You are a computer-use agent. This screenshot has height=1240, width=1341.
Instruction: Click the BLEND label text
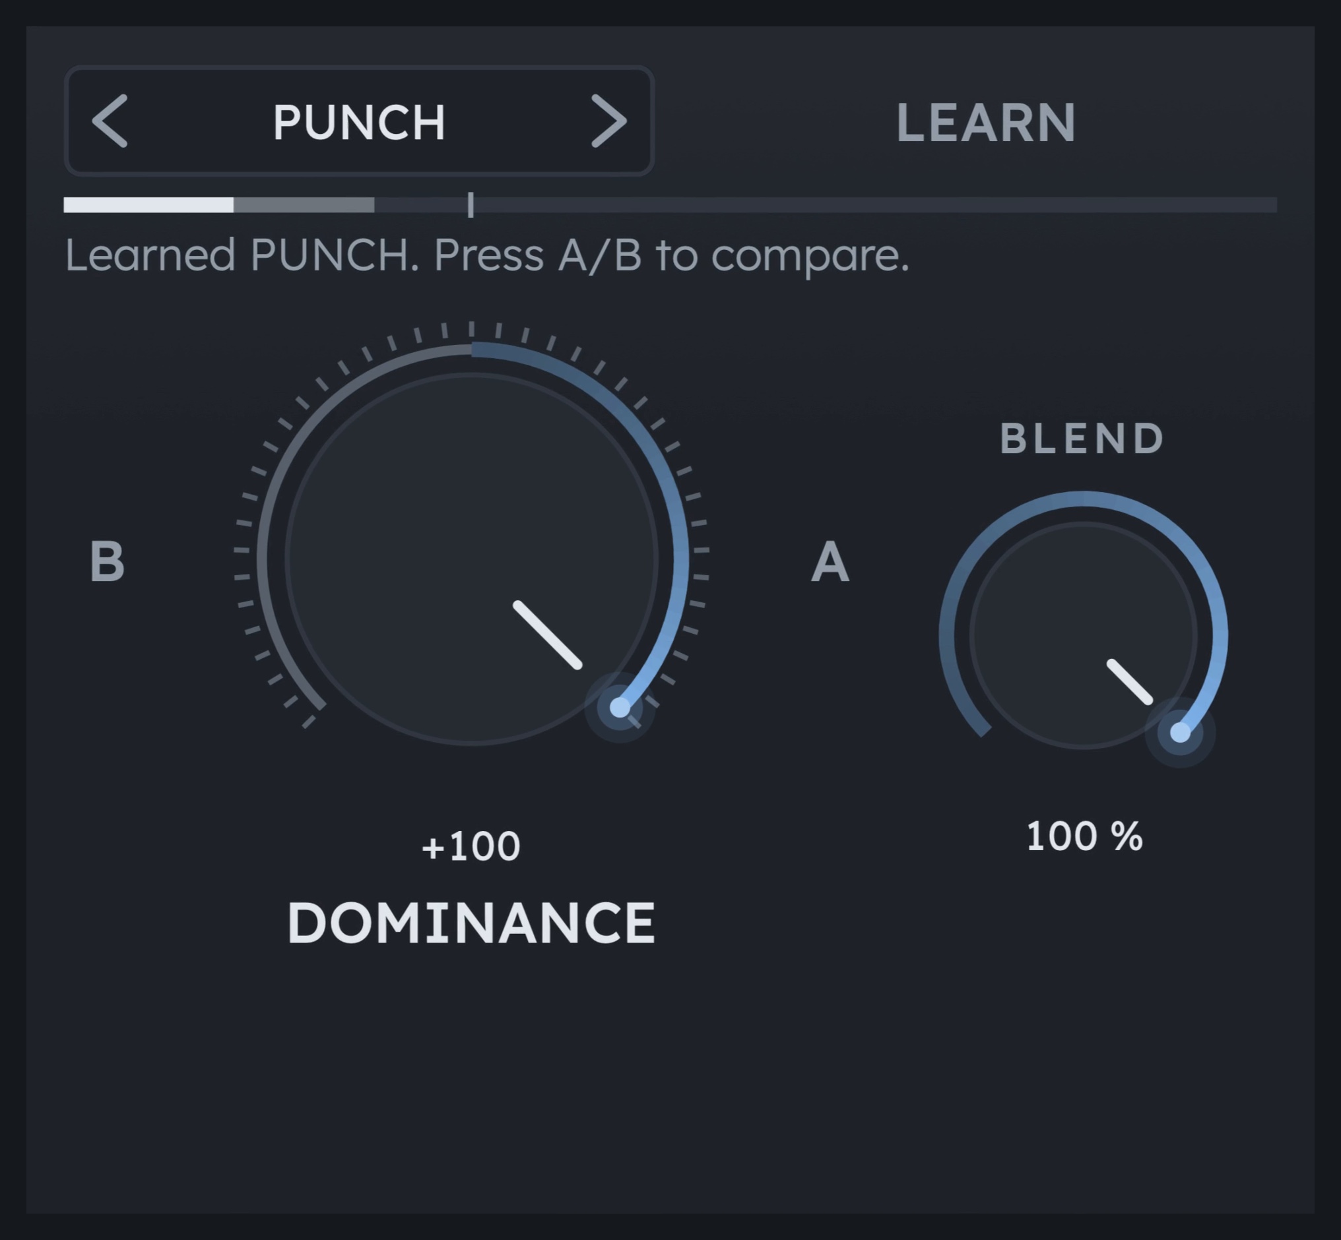(x=1082, y=439)
